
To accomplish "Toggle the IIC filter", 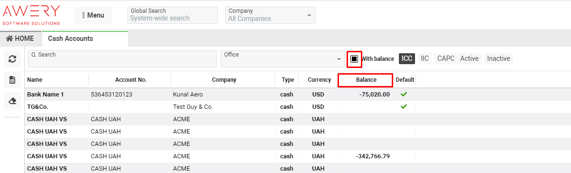I will [x=425, y=58].
